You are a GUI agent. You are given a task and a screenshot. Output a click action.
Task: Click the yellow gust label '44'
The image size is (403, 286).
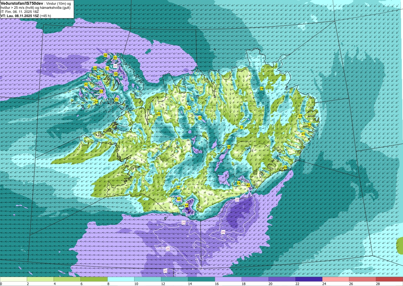186,205
